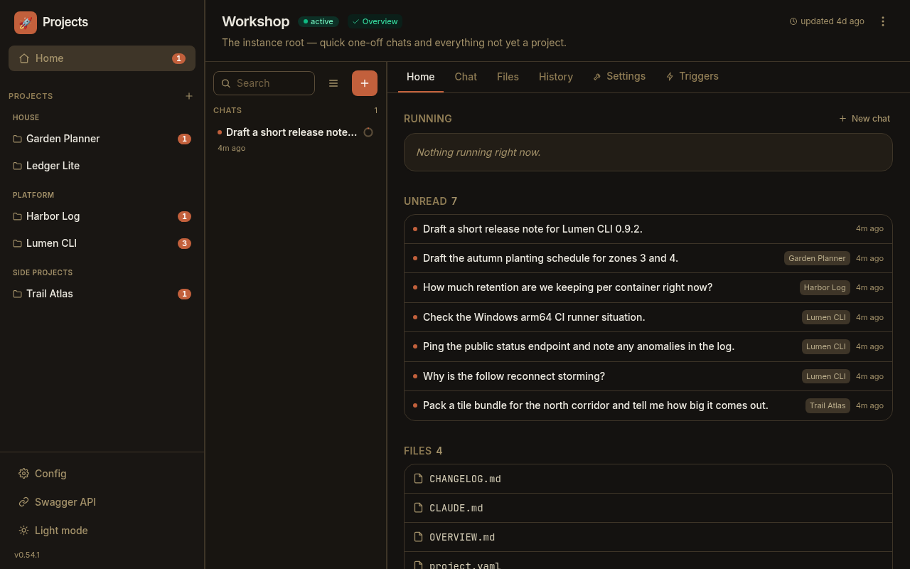Viewport: 910px width, 569px height.
Task: Open the list filter menu icon
Action: (x=333, y=83)
